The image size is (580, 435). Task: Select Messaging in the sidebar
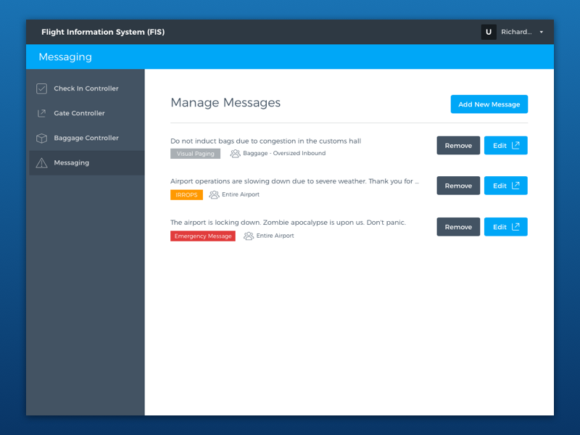click(87, 162)
